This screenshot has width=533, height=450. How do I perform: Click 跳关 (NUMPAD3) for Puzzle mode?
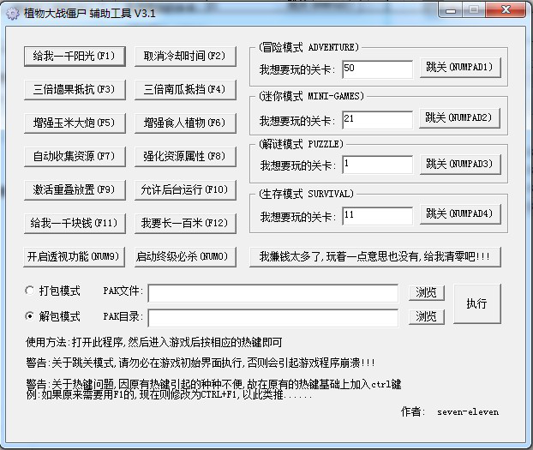pos(460,165)
